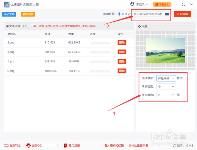Clear the list with 清除列表 button

(28, 14)
